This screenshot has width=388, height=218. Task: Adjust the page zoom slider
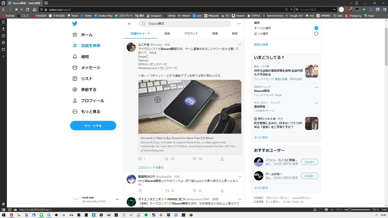point(358,210)
